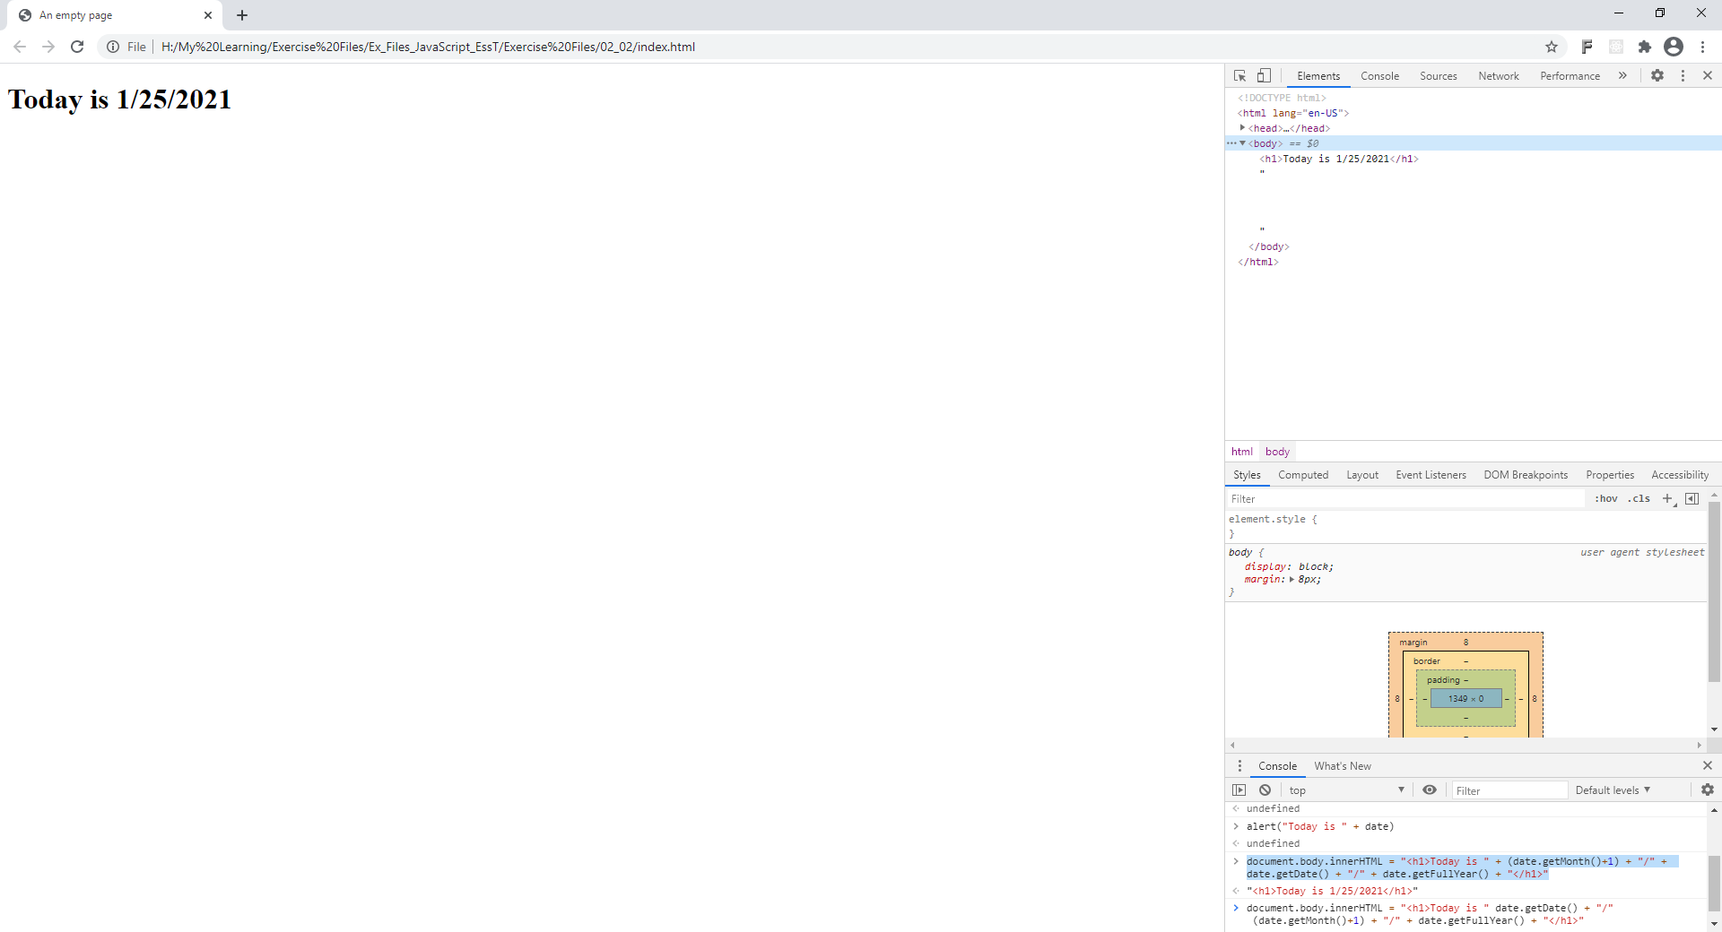This screenshot has width=1722, height=932.
Task: Open console settings gear
Action: pos(1708,790)
